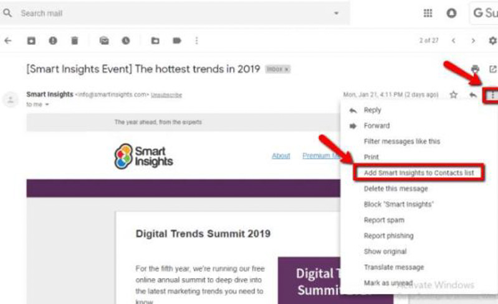
Task: Remove the Inbox label chip
Action: tap(287, 70)
